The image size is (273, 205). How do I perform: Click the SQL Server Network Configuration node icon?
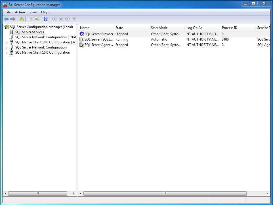coord(11,47)
